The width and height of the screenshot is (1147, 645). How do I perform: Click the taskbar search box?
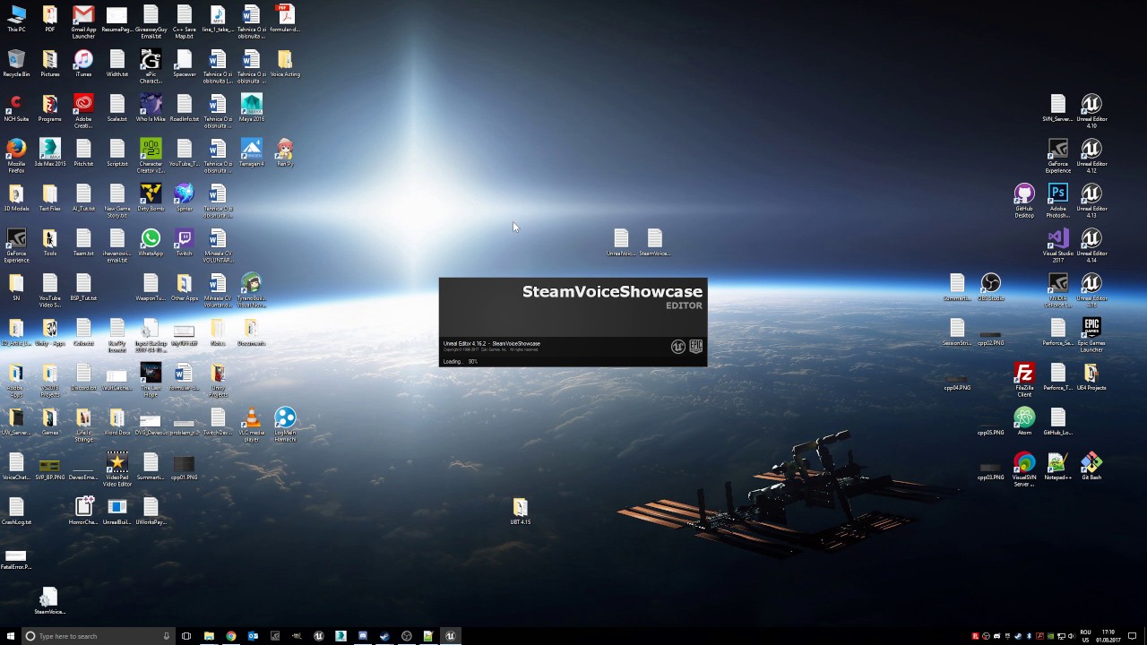click(99, 636)
